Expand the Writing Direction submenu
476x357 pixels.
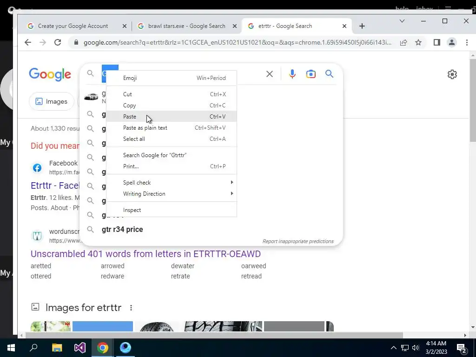click(x=172, y=194)
